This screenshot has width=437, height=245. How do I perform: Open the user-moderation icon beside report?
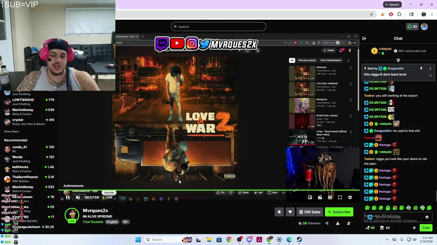[349, 223]
